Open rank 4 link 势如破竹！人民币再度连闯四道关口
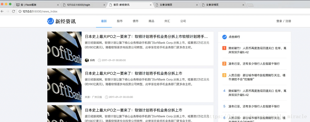The image size is (310, 122). (x=257, y=93)
